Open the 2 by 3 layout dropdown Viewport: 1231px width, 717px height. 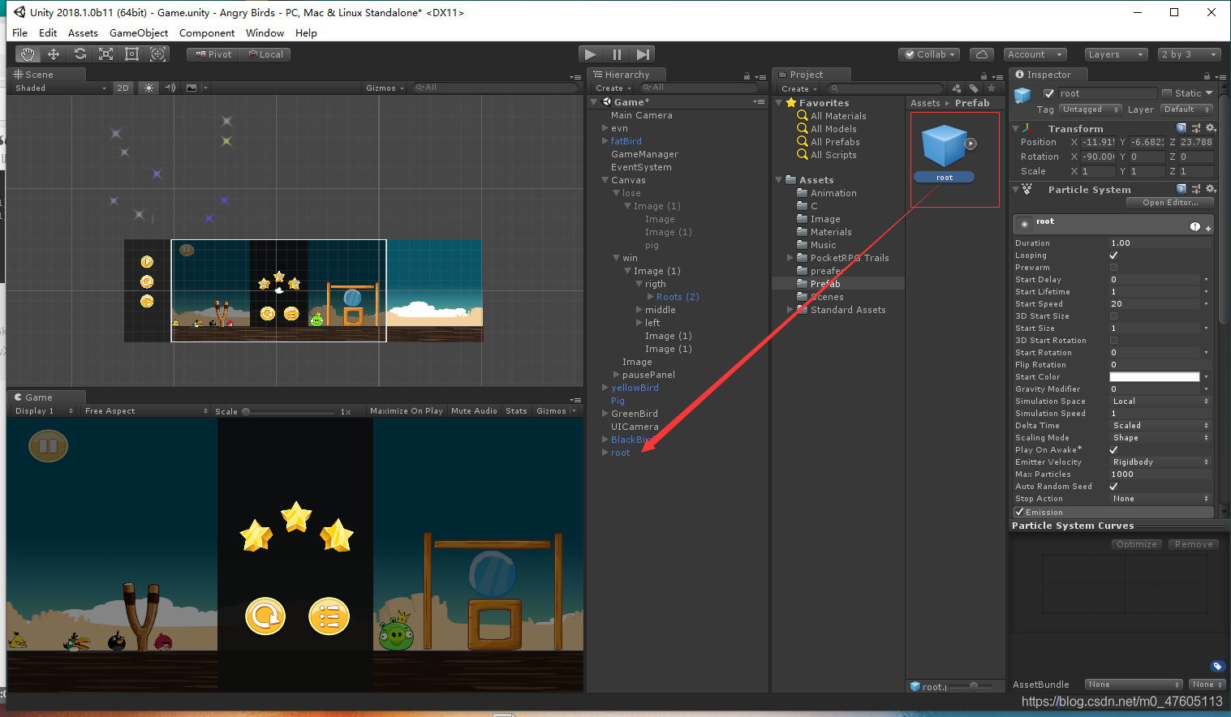pos(1189,54)
